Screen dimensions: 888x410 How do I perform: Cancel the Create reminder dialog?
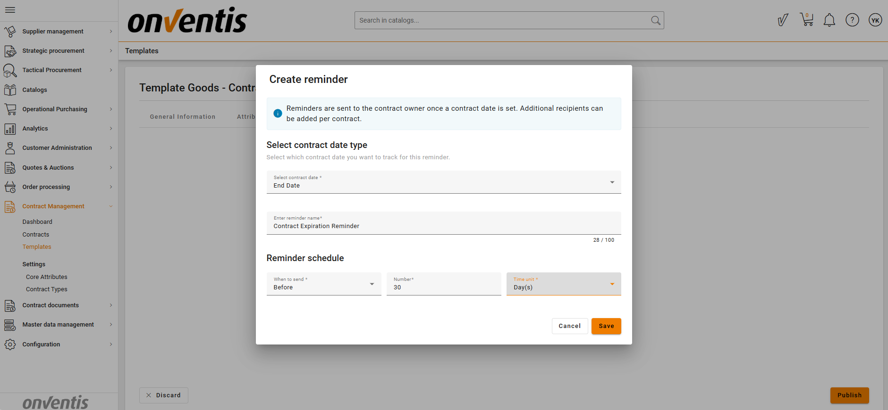coord(569,326)
